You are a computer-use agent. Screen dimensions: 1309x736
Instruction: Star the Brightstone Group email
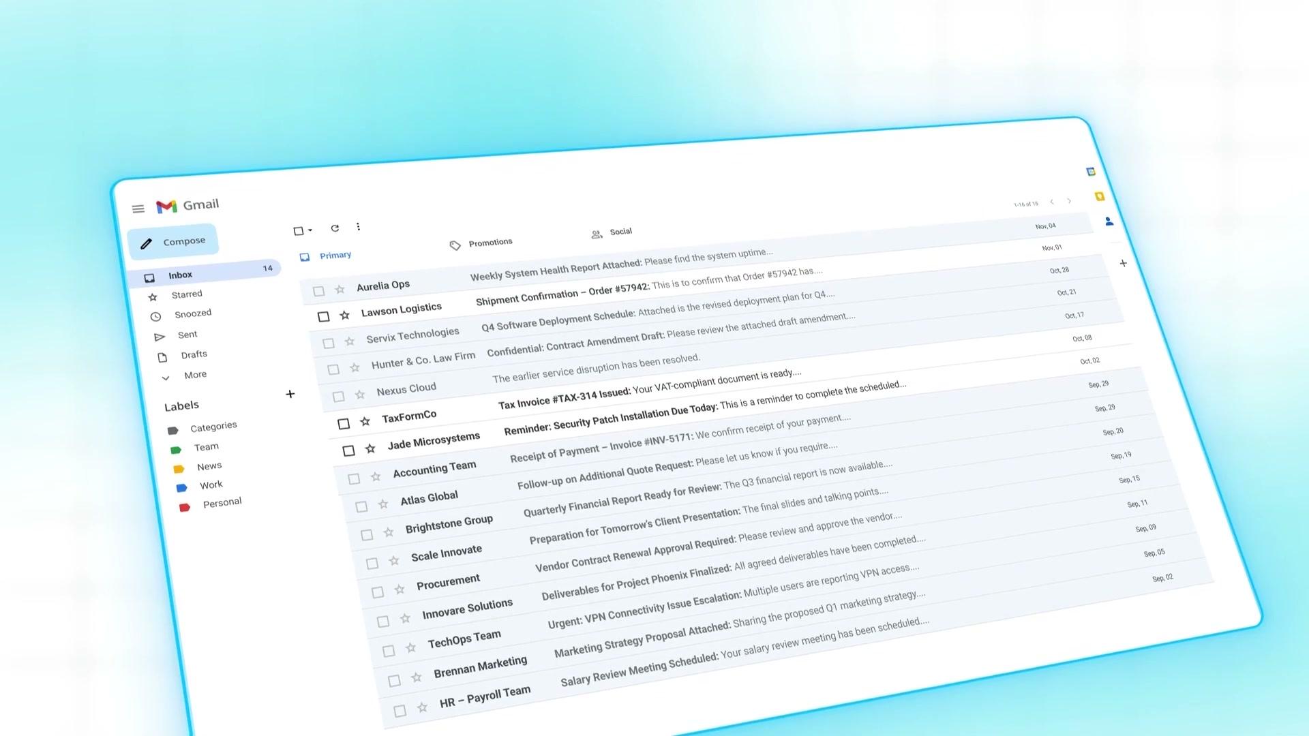click(389, 532)
